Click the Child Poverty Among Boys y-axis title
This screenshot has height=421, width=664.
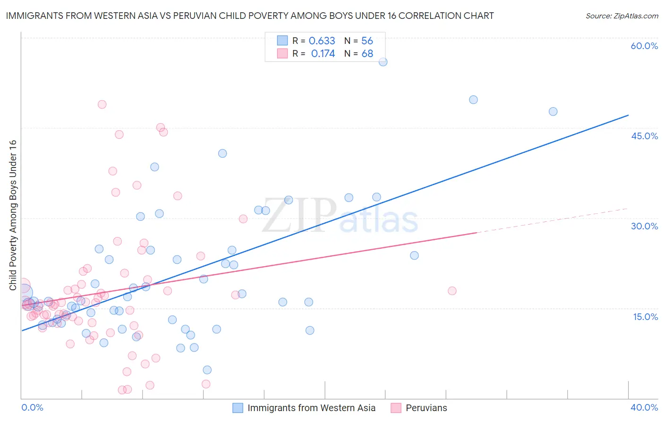tap(13, 215)
